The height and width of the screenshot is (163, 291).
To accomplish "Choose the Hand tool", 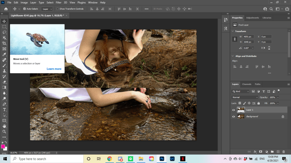I will (4, 126).
